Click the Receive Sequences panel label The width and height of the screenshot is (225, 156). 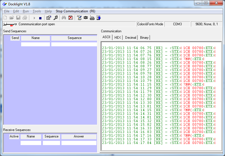tap(17, 130)
